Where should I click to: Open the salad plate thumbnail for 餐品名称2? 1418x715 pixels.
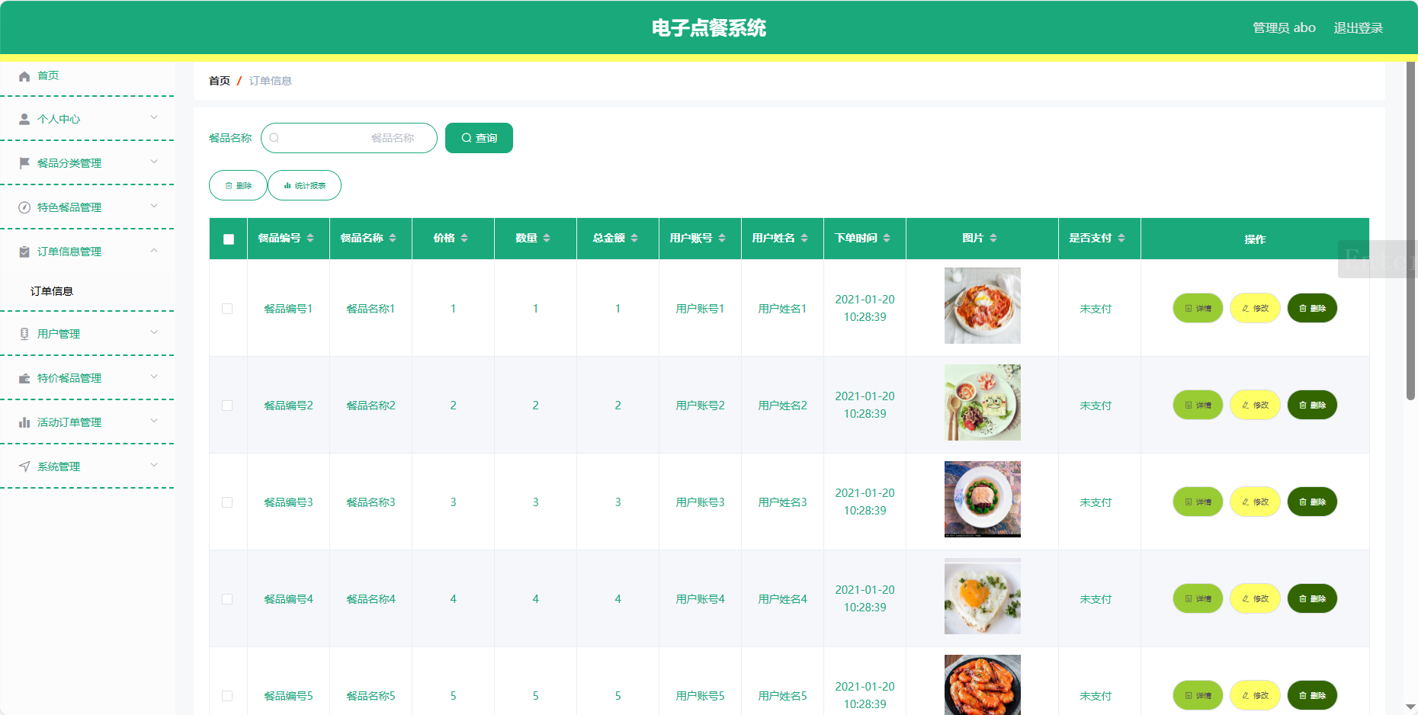(982, 402)
